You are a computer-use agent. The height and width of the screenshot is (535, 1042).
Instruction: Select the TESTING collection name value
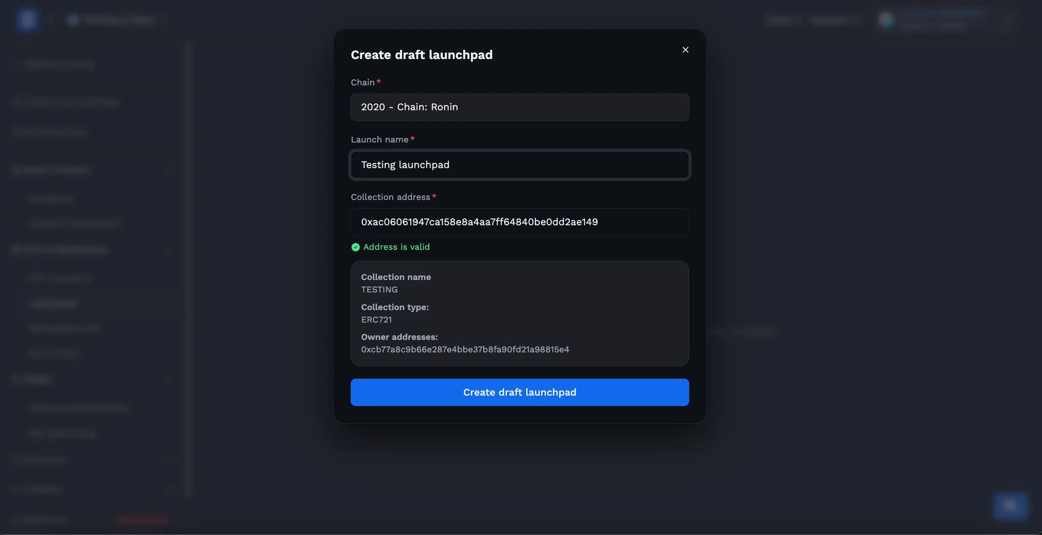(x=380, y=290)
